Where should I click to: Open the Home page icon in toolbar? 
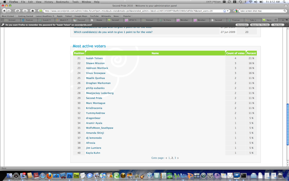33,11
